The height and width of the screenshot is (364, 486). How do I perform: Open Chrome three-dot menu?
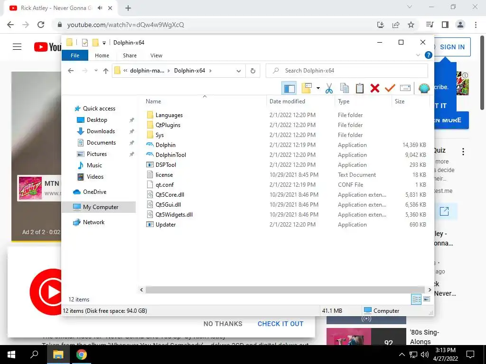click(476, 25)
